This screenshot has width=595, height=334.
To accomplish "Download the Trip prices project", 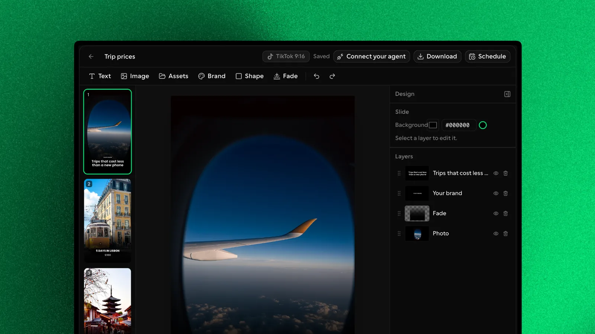I will coord(437,56).
